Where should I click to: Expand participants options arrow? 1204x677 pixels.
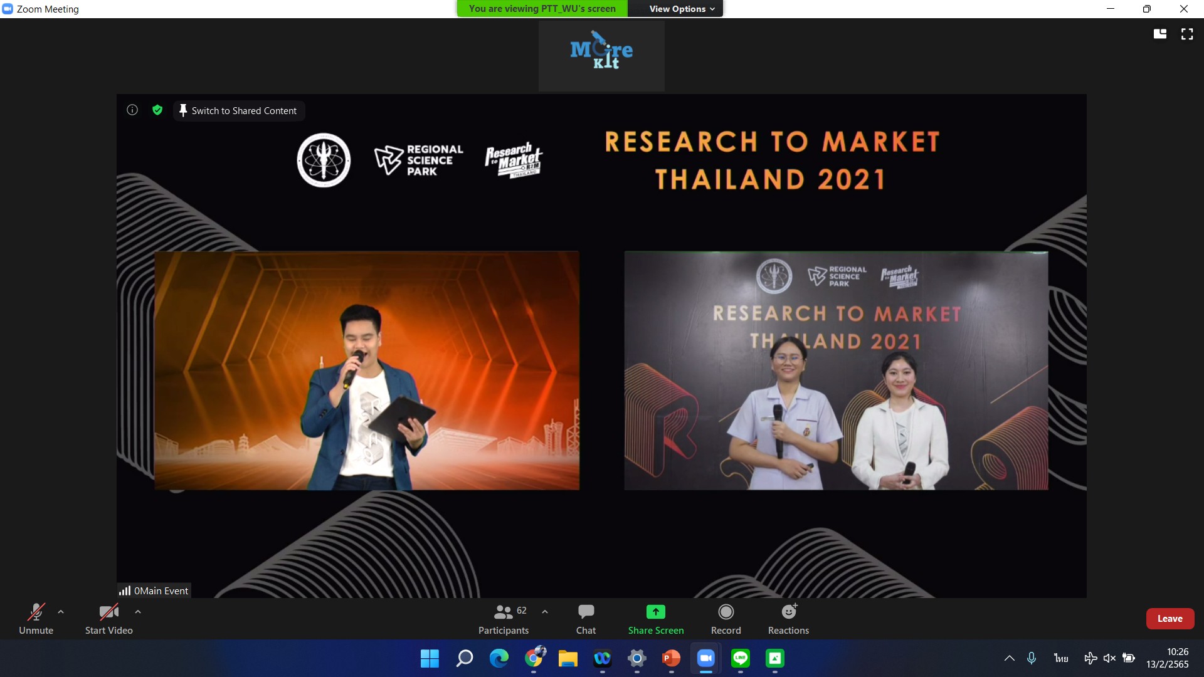tap(545, 612)
